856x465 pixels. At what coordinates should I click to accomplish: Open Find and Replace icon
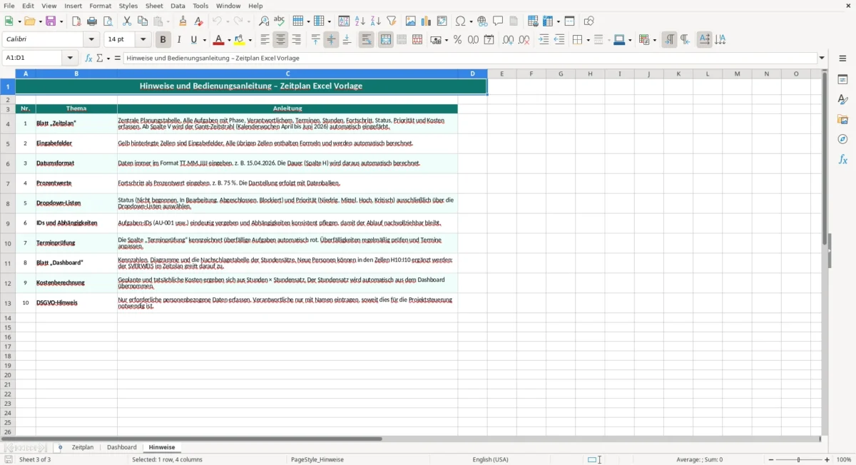264,21
